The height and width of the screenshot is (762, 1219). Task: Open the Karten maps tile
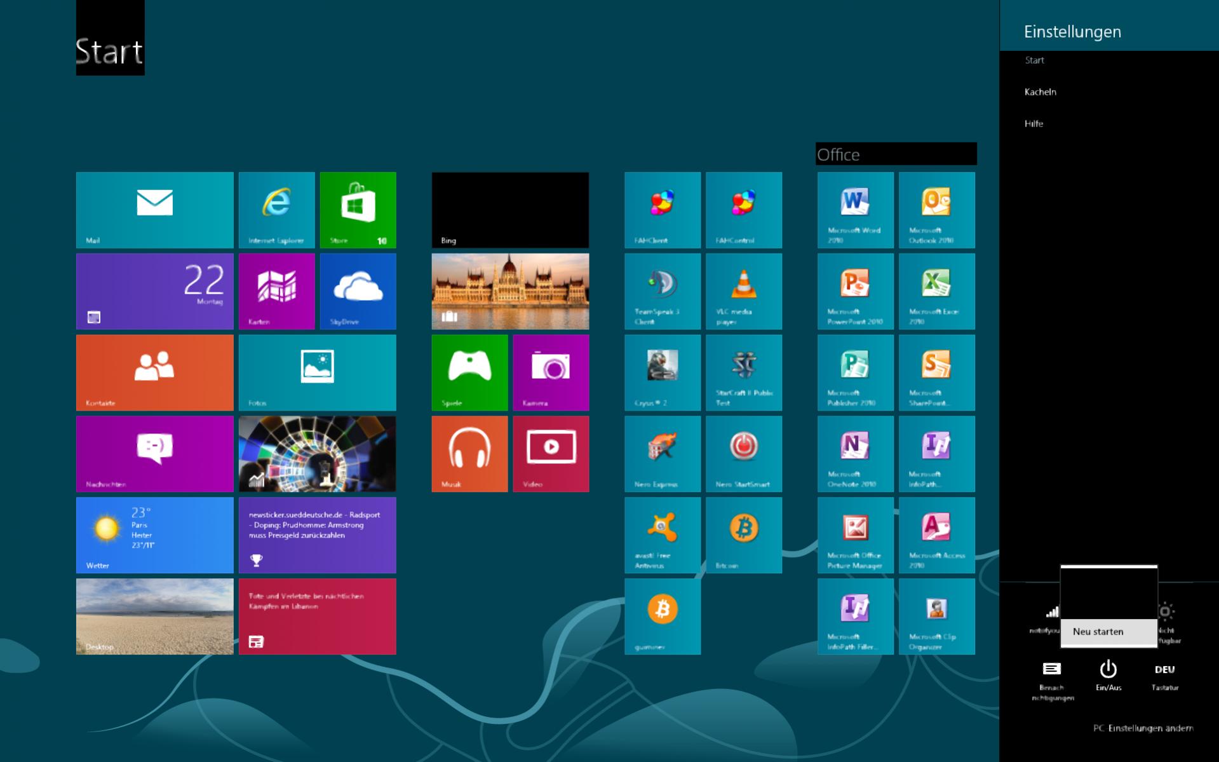click(276, 291)
